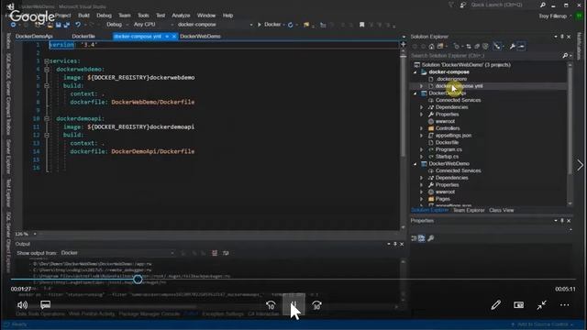Switch the player to mini view
The width and height of the screenshot is (587, 330).
pyautogui.click(x=518, y=305)
